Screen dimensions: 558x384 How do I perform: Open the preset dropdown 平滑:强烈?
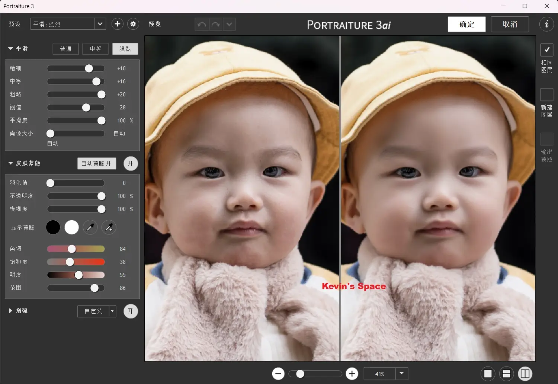pyautogui.click(x=68, y=24)
